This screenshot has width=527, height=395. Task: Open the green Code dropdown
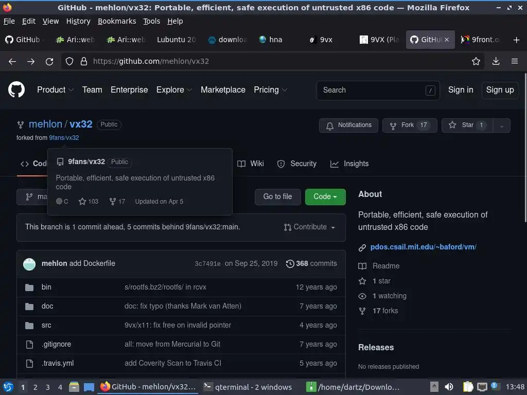coord(325,196)
